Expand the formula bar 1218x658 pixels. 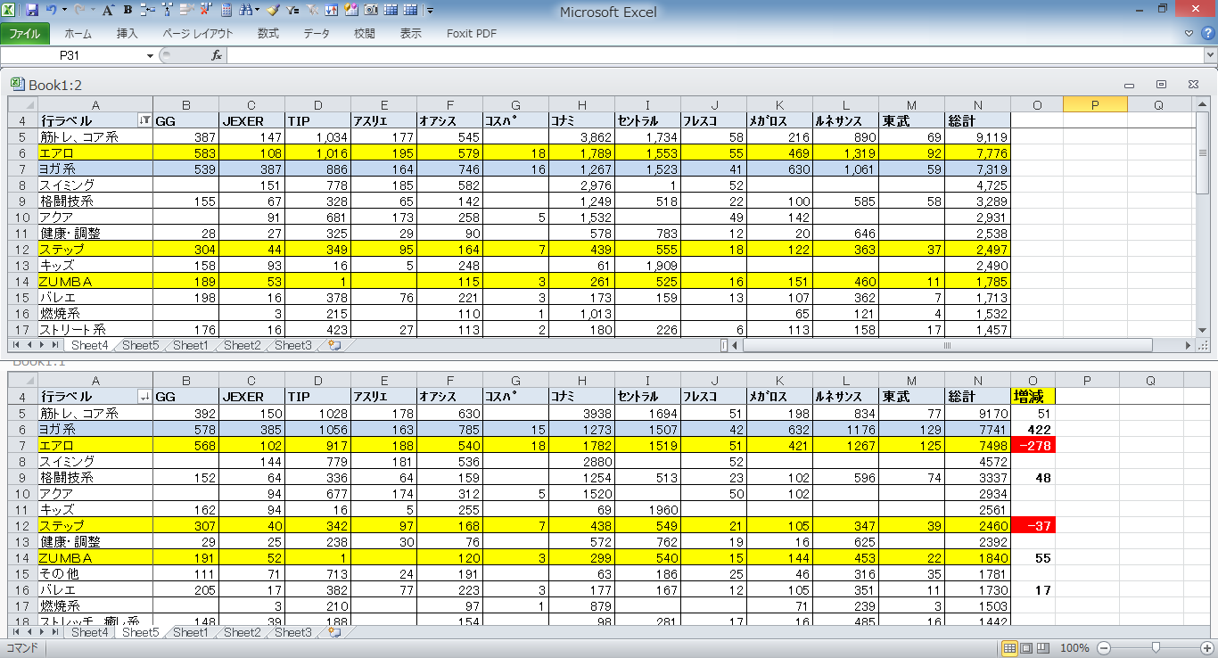click(x=1210, y=55)
